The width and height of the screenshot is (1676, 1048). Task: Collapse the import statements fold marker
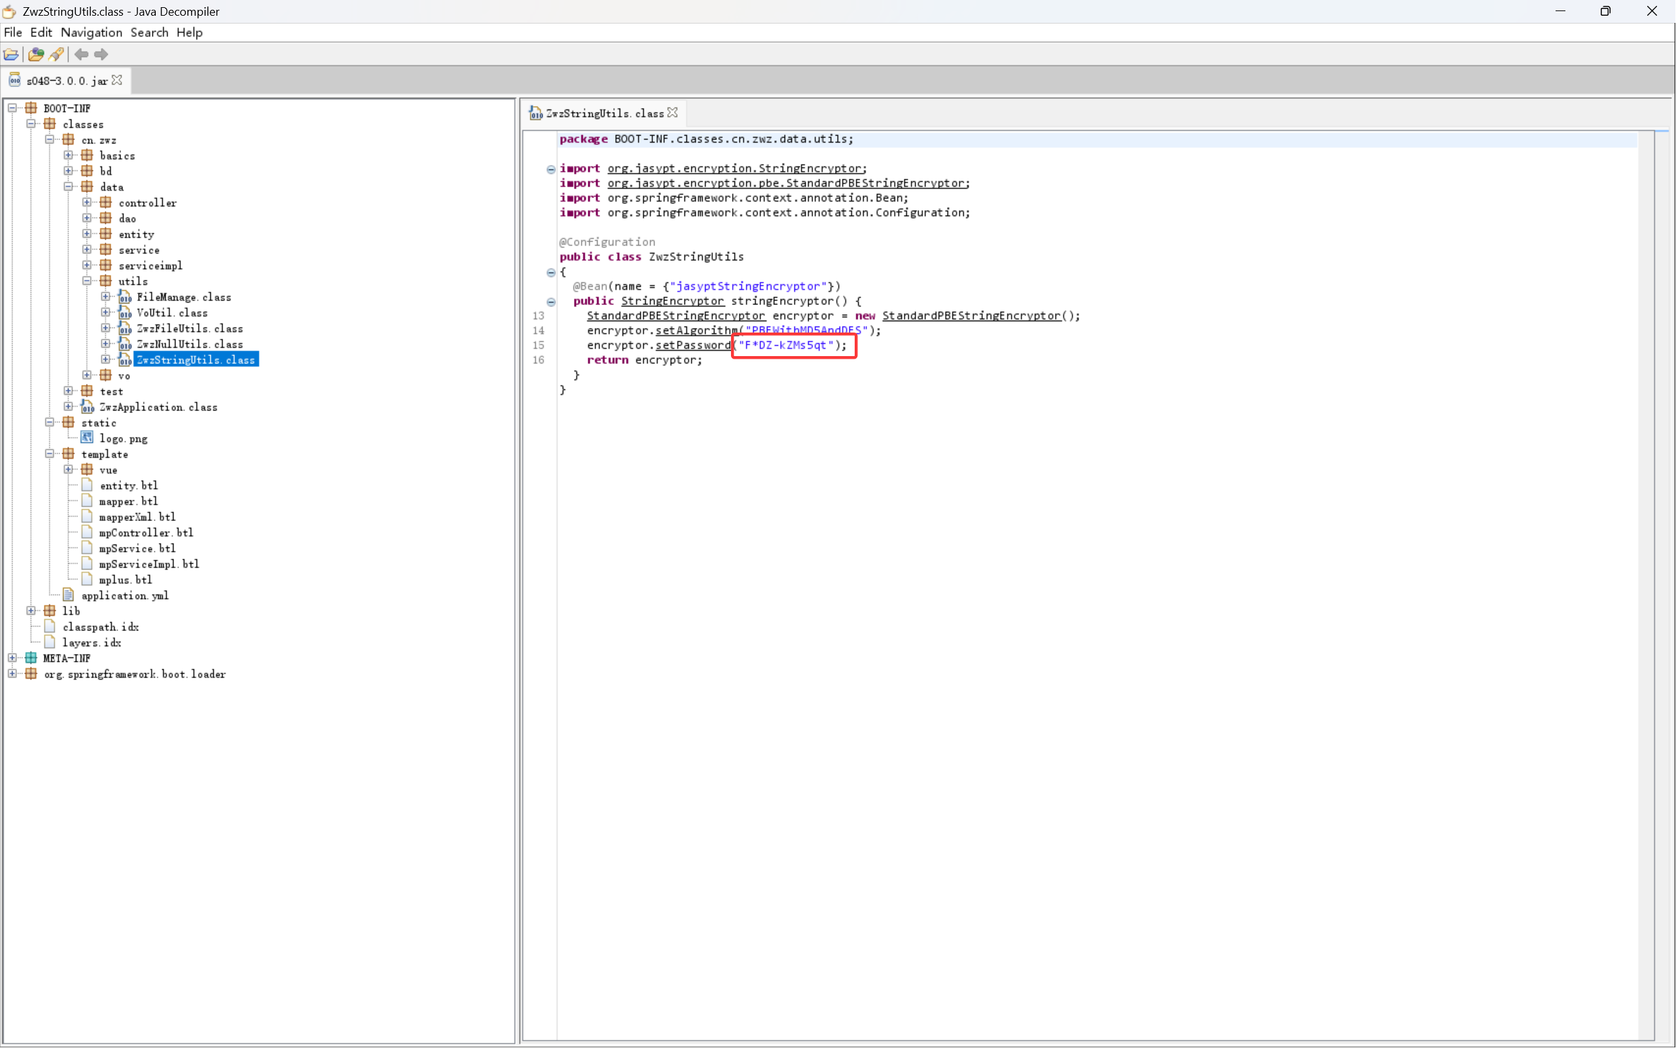coord(551,169)
